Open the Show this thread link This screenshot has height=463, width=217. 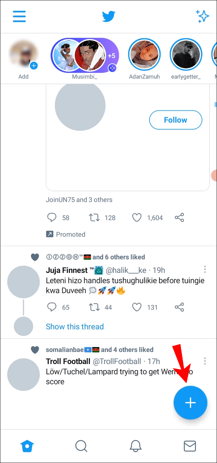click(x=75, y=327)
